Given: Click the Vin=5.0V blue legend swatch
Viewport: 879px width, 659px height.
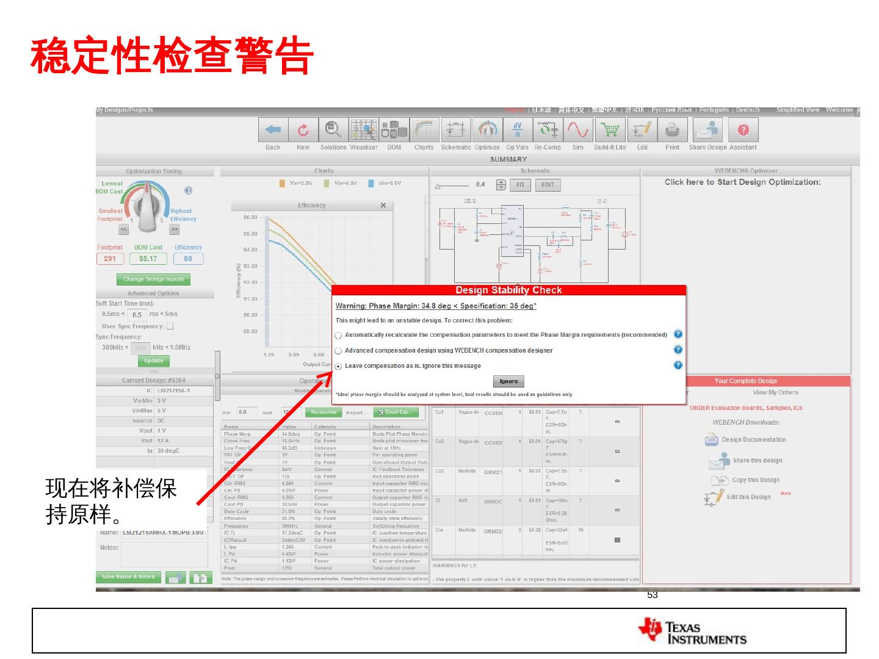Looking at the screenshot, I should (x=371, y=183).
